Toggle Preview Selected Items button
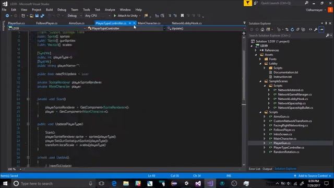Viewport: 334px width, 188px height. 321,30
